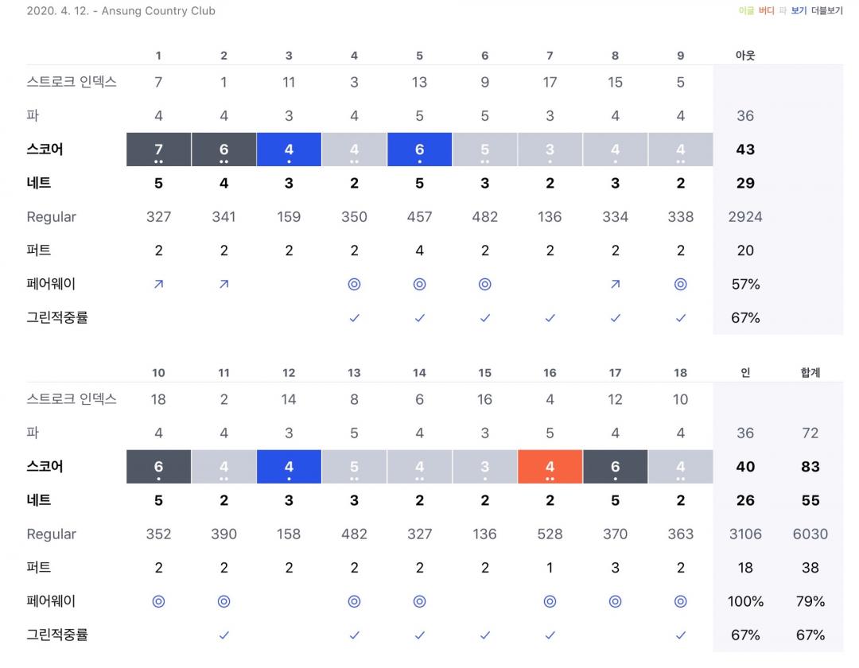Click the 아웃 column header

click(x=745, y=56)
